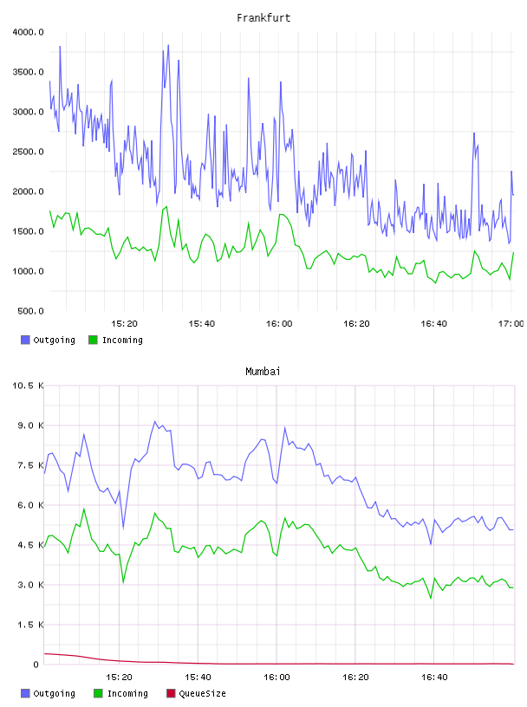527x707 pixels.
Task: Select the Incoming label in Frankfurt legend
Action: tap(122, 341)
